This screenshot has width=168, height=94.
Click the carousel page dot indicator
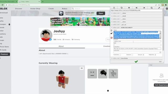pyautogui.click(x=108, y=91)
